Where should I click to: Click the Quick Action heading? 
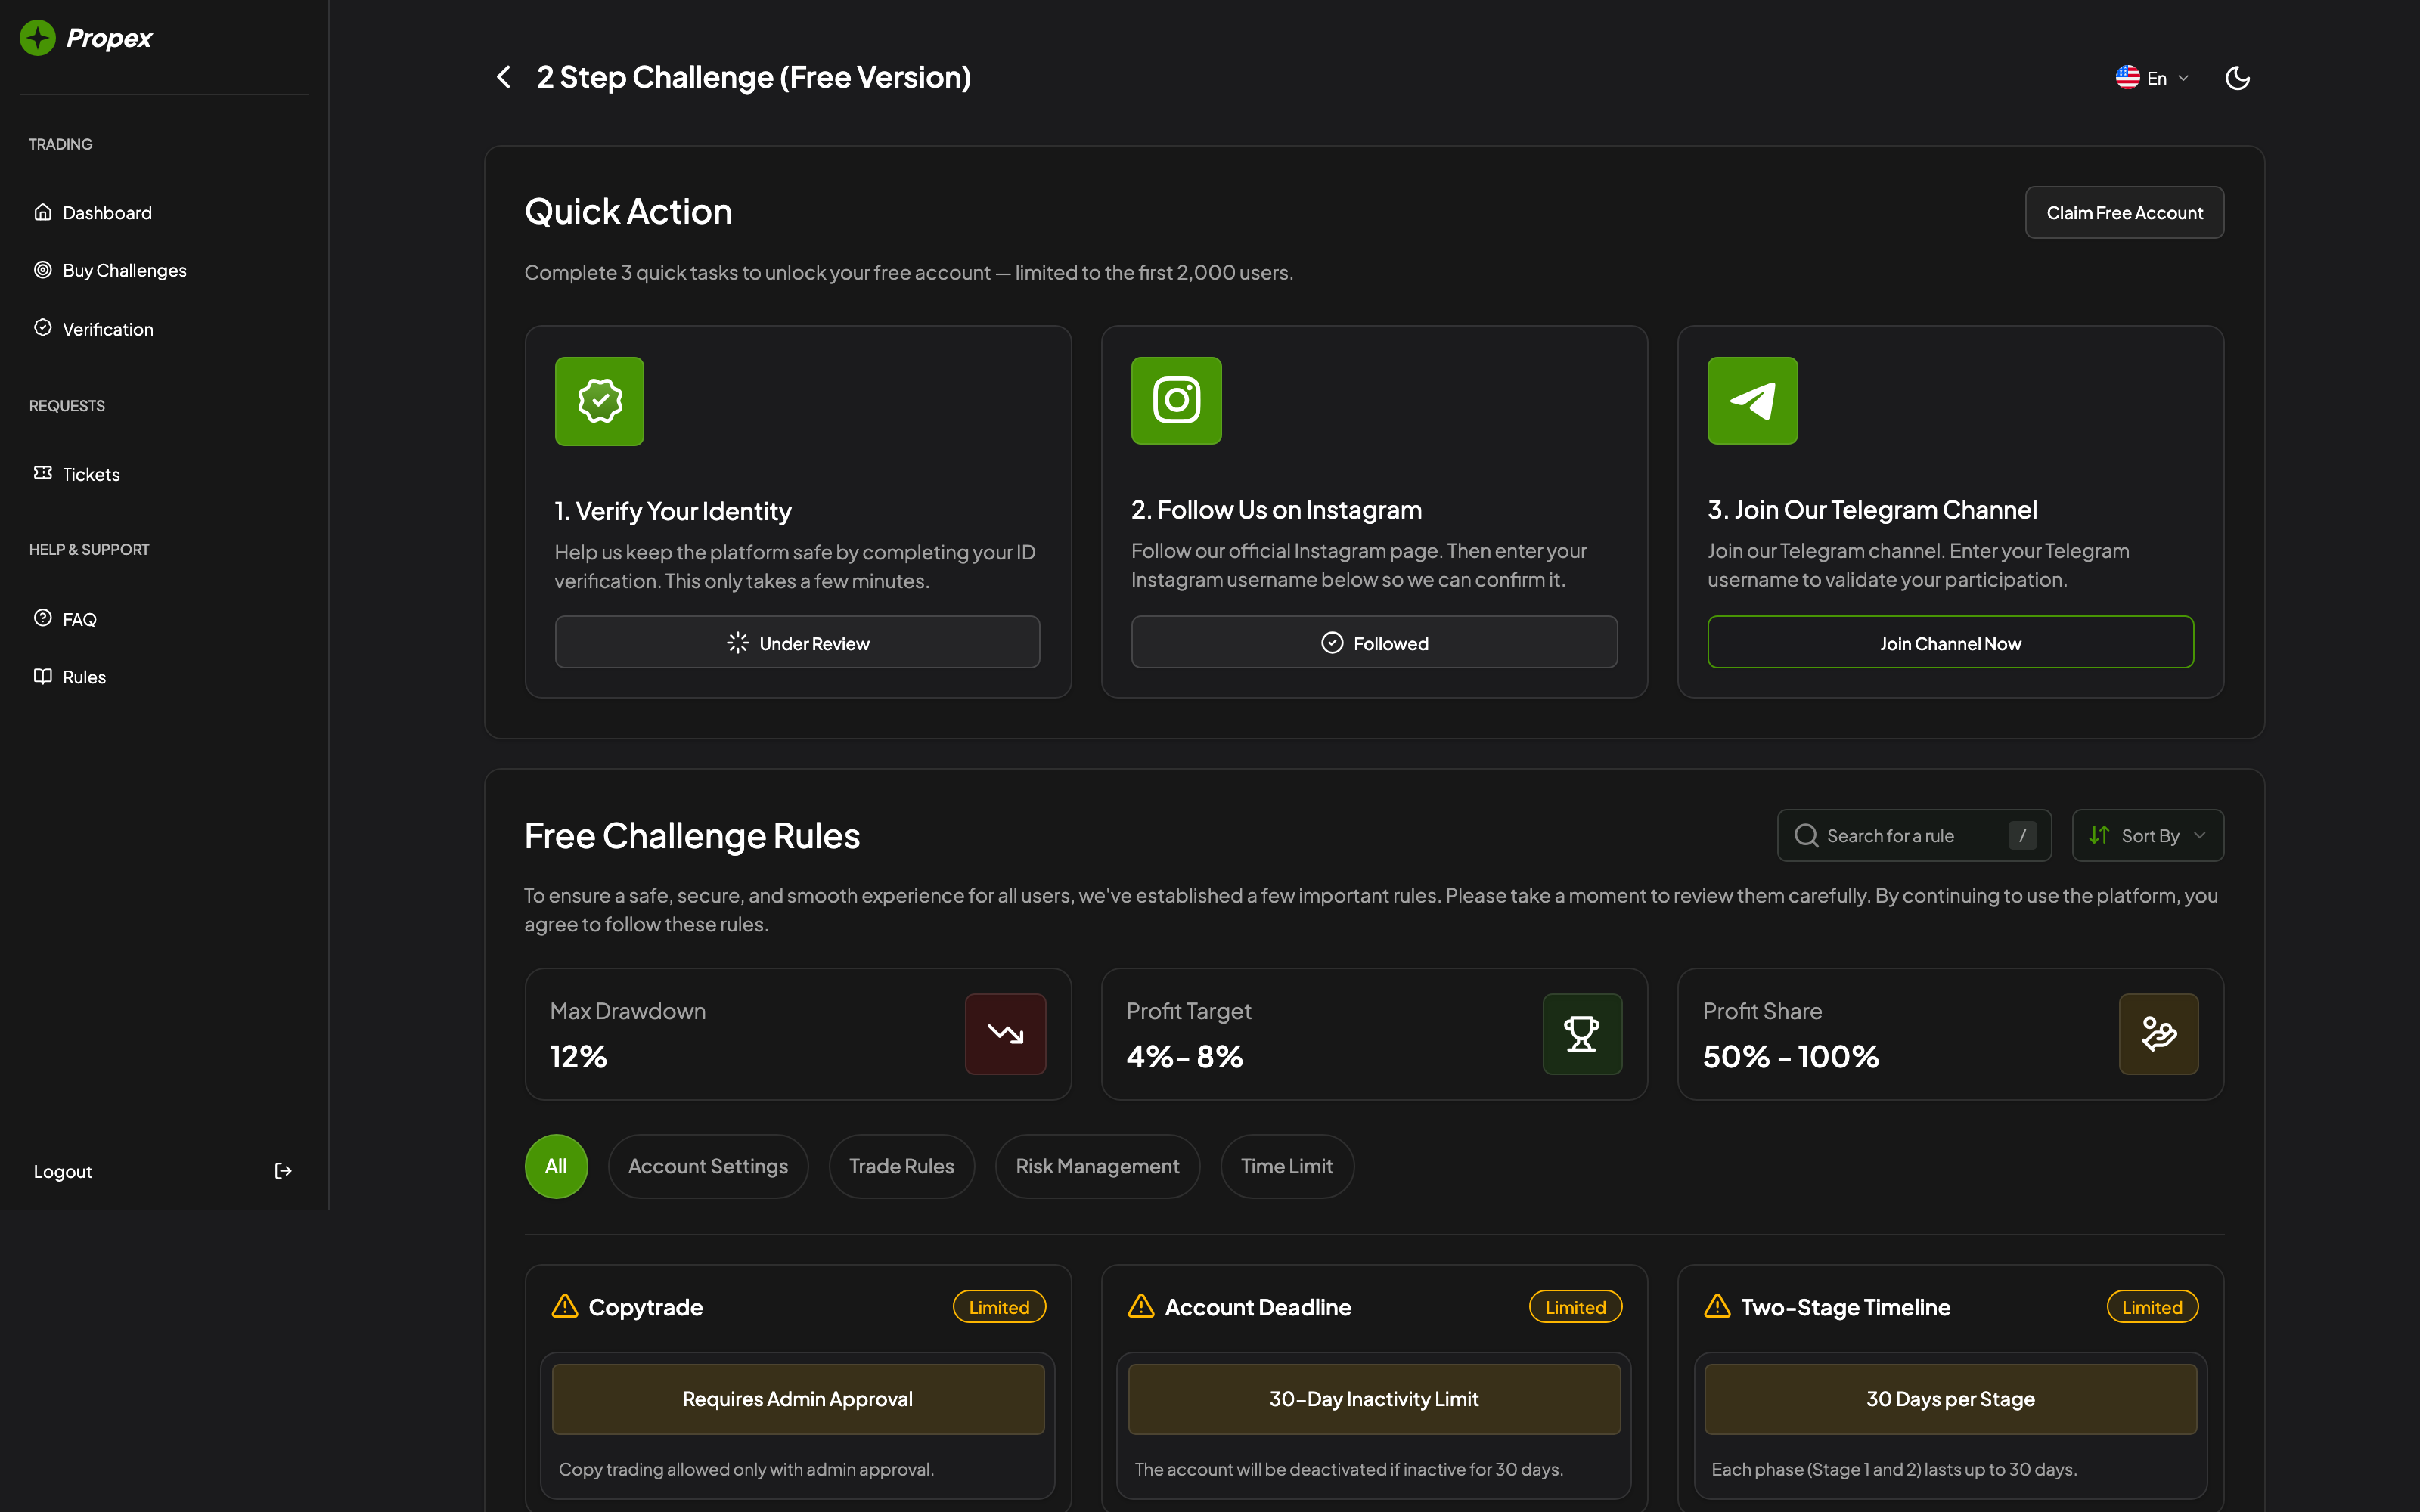click(628, 211)
